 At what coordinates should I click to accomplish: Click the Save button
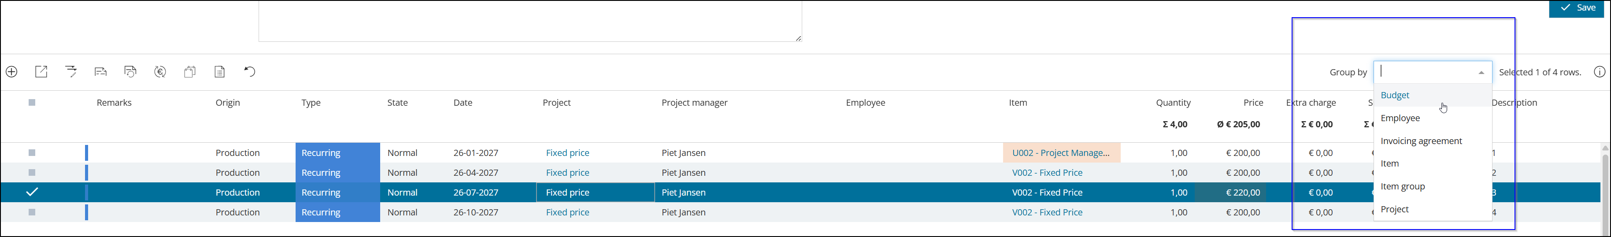[x=1576, y=8]
